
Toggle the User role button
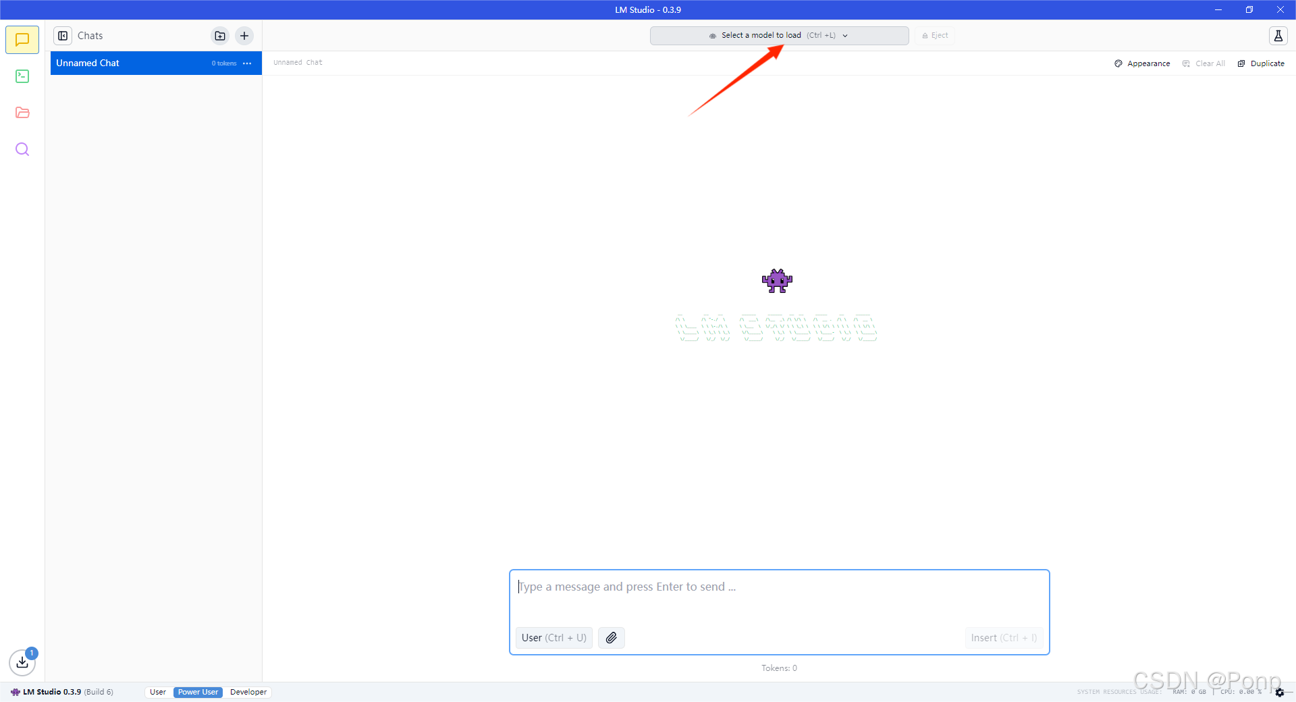click(x=553, y=638)
